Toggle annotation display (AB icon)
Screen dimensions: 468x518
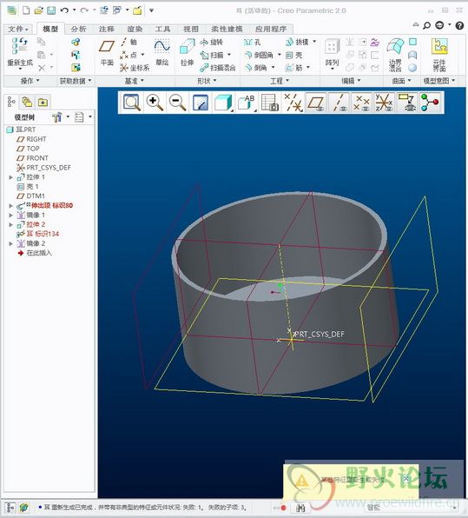[247, 103]
